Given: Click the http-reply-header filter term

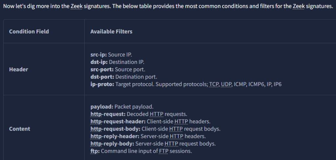Looking at the screenshot, I should coord(115,136).
